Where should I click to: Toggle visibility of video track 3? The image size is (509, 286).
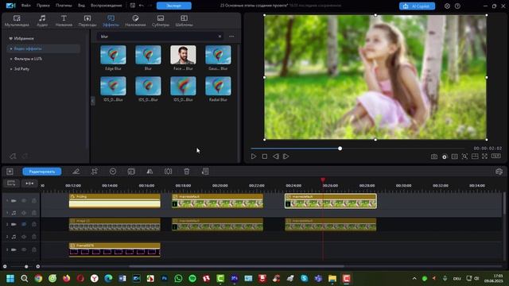point(24,249)
